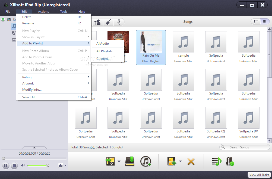Click the orange delete X icon
Image resolution: width=272 pixels, height=179 pixels.
tap(191, 161)
